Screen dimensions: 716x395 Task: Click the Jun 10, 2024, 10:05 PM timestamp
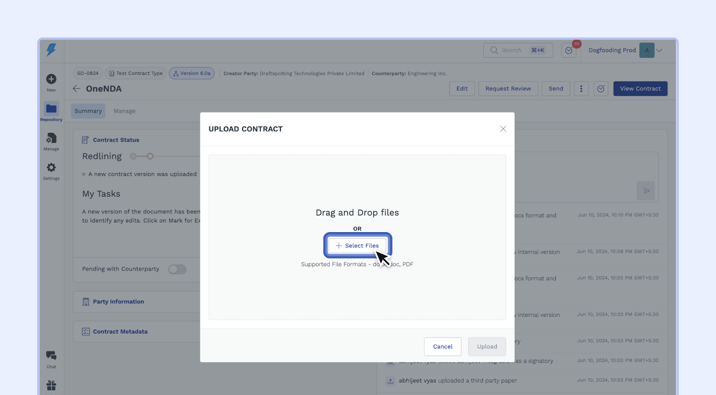pyautogui.click(x=618, y=278)
